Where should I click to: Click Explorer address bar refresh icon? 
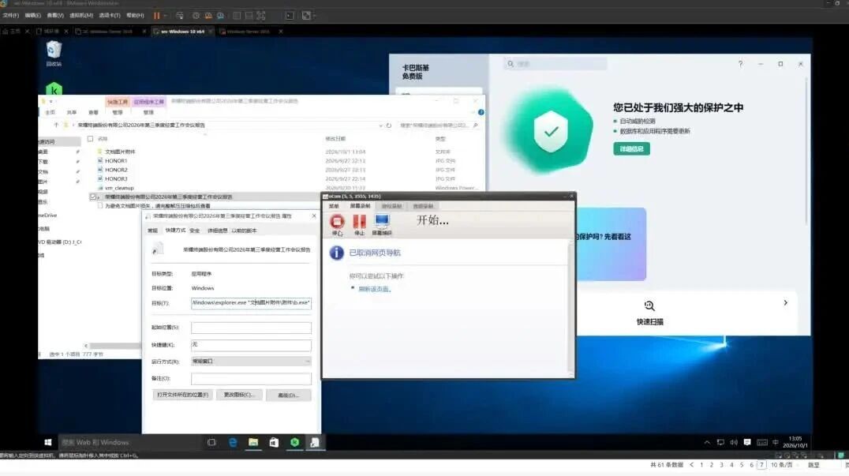389,125
